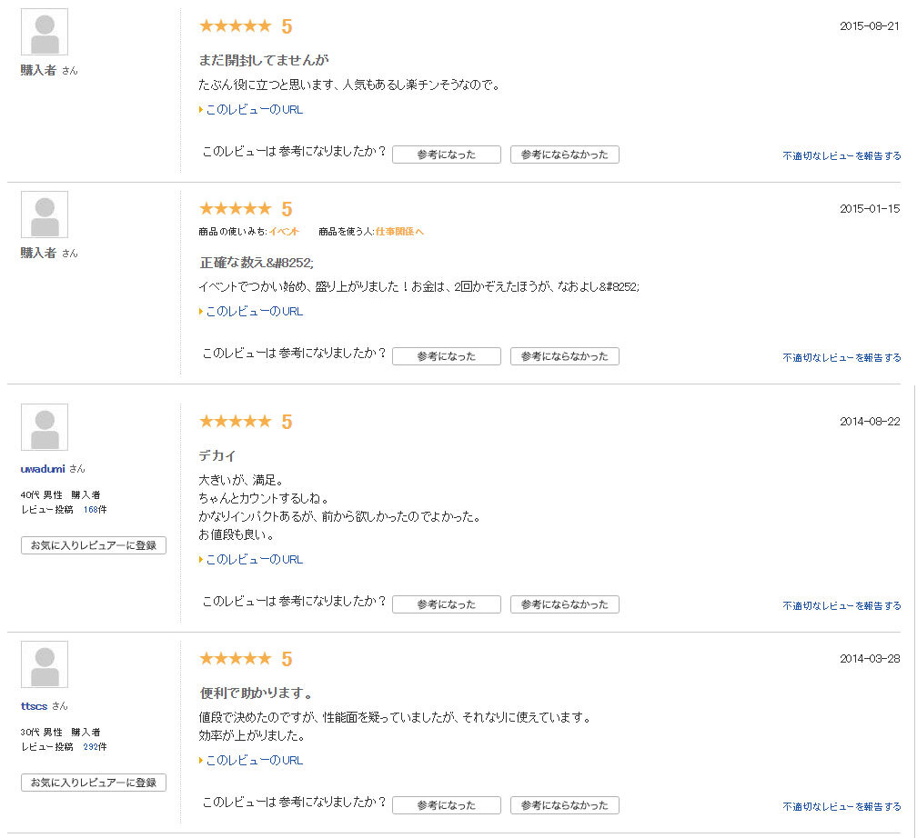This screenshot has height=838, width=917.
Task: Add uwadumi to favorite reviewers
Action: [94, 545]
